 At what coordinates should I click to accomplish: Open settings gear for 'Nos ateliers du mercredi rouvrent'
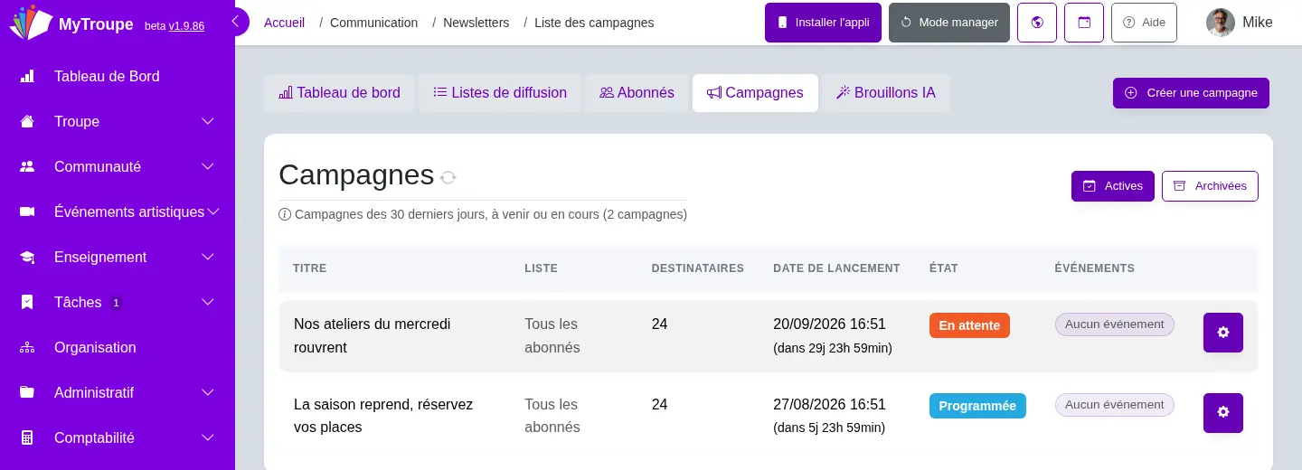pyautogui.click(x=1223, y=333)
